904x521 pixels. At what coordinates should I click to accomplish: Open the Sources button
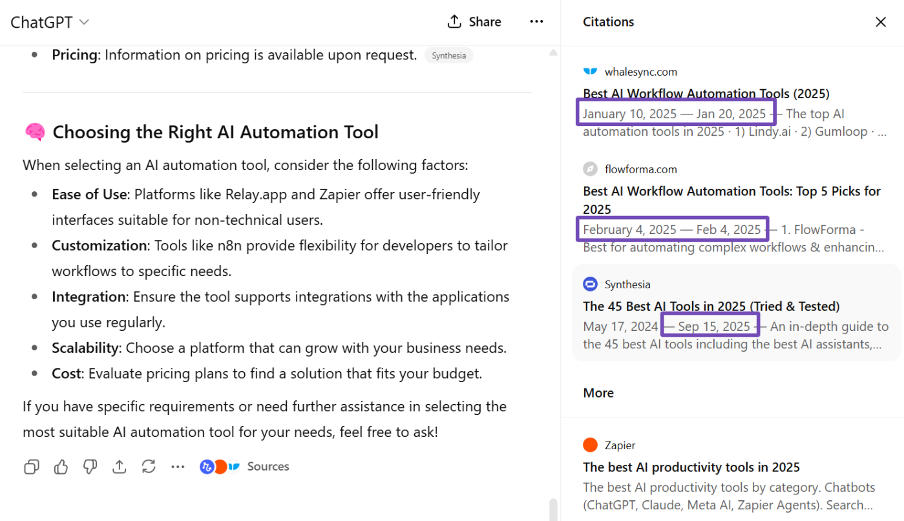point(245,467)
